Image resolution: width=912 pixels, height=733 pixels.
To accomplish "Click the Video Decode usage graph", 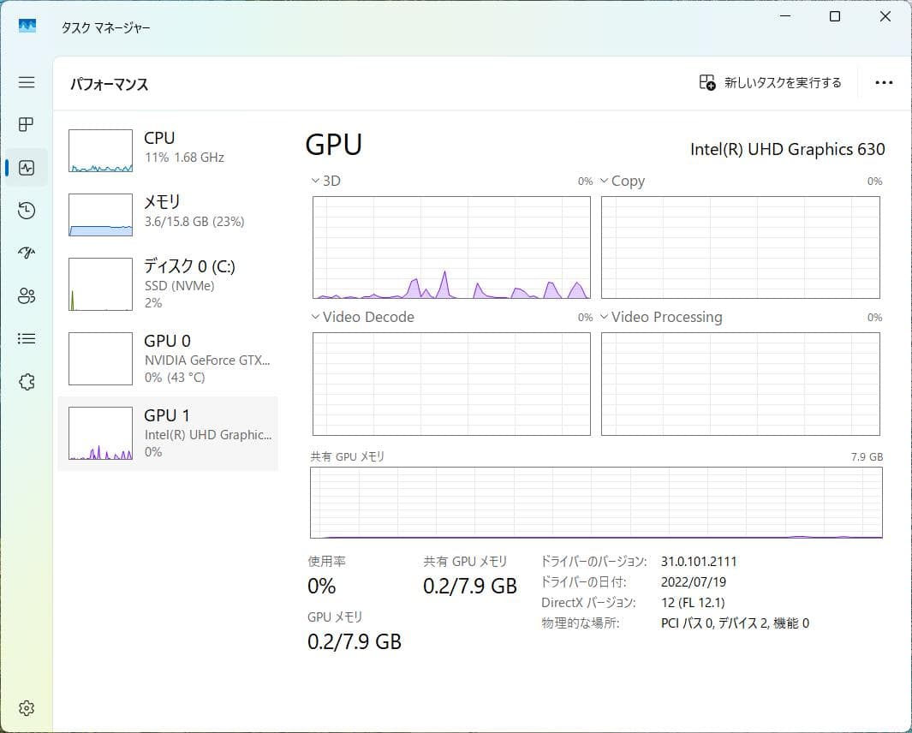I will pos(451,384).
